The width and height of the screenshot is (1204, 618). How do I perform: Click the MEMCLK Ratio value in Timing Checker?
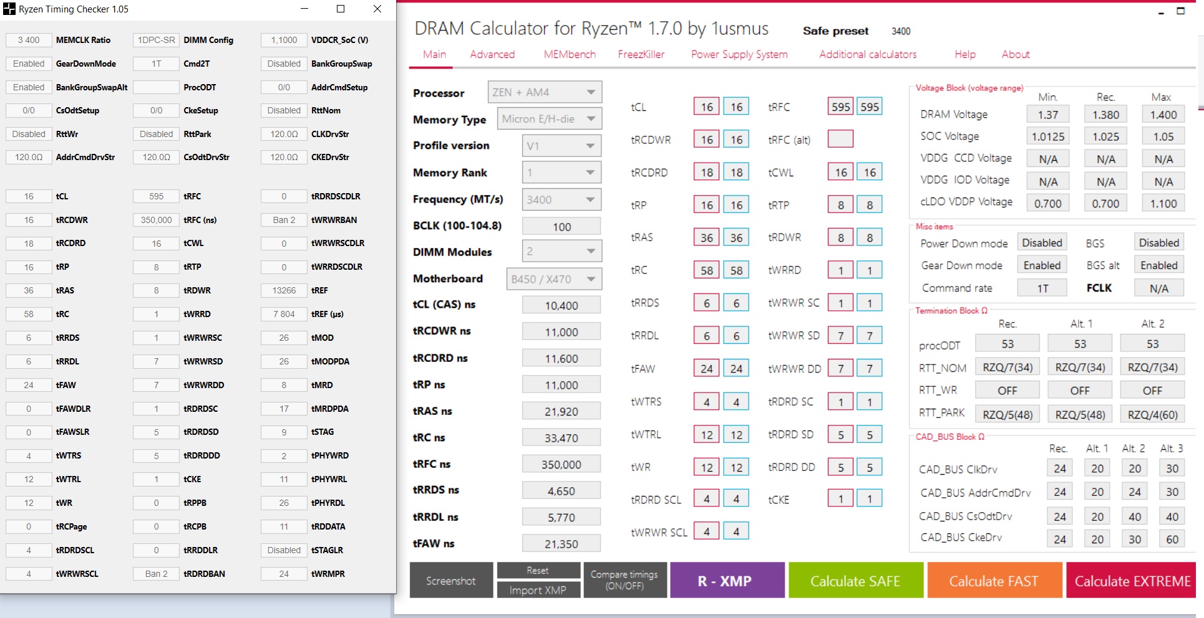pyautogui.click(x=29, y=40)
